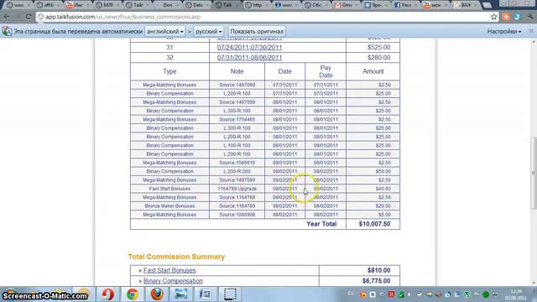
Task: Click note 'L:200-R:200'
Action: coord(237,171)
